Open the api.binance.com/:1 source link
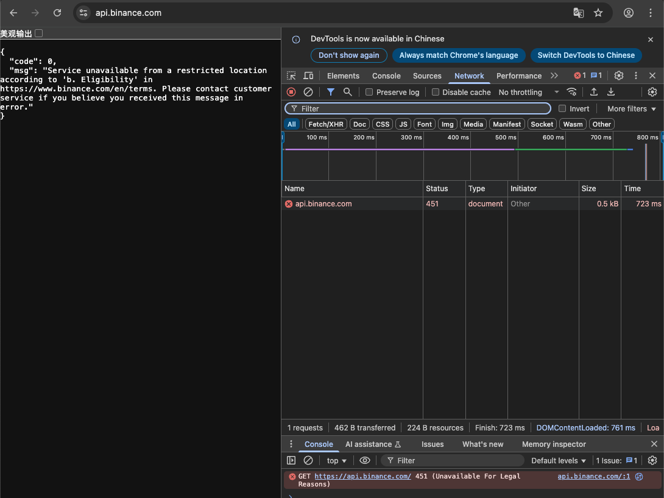 (593, 476)
